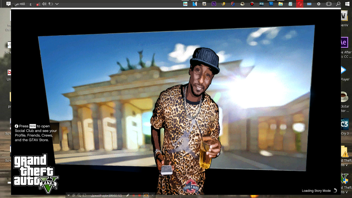The height and width of the screenshot is (198, 352).
Task: Open File Explorer from taskbar
Action: click(281, 4)
